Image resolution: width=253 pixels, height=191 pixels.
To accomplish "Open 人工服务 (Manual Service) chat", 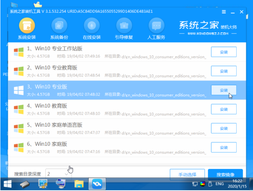I will point(156,29).
